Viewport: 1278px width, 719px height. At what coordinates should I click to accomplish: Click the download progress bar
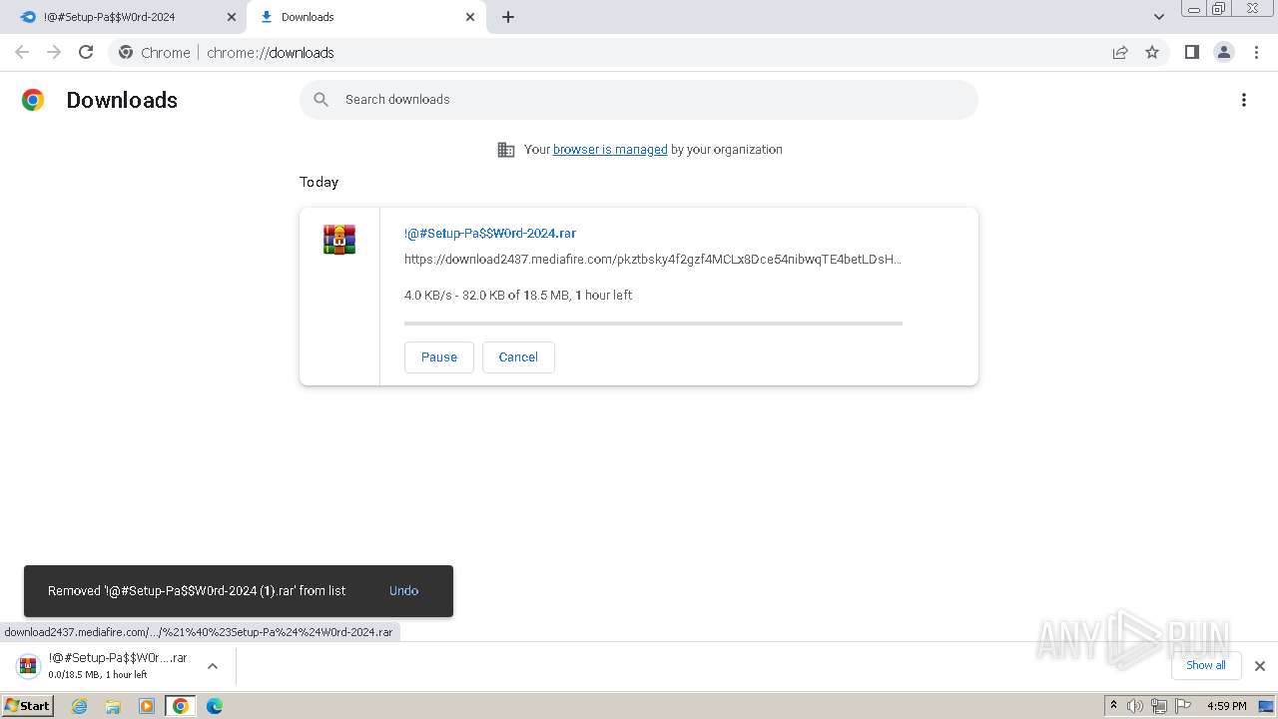[653, 324]
